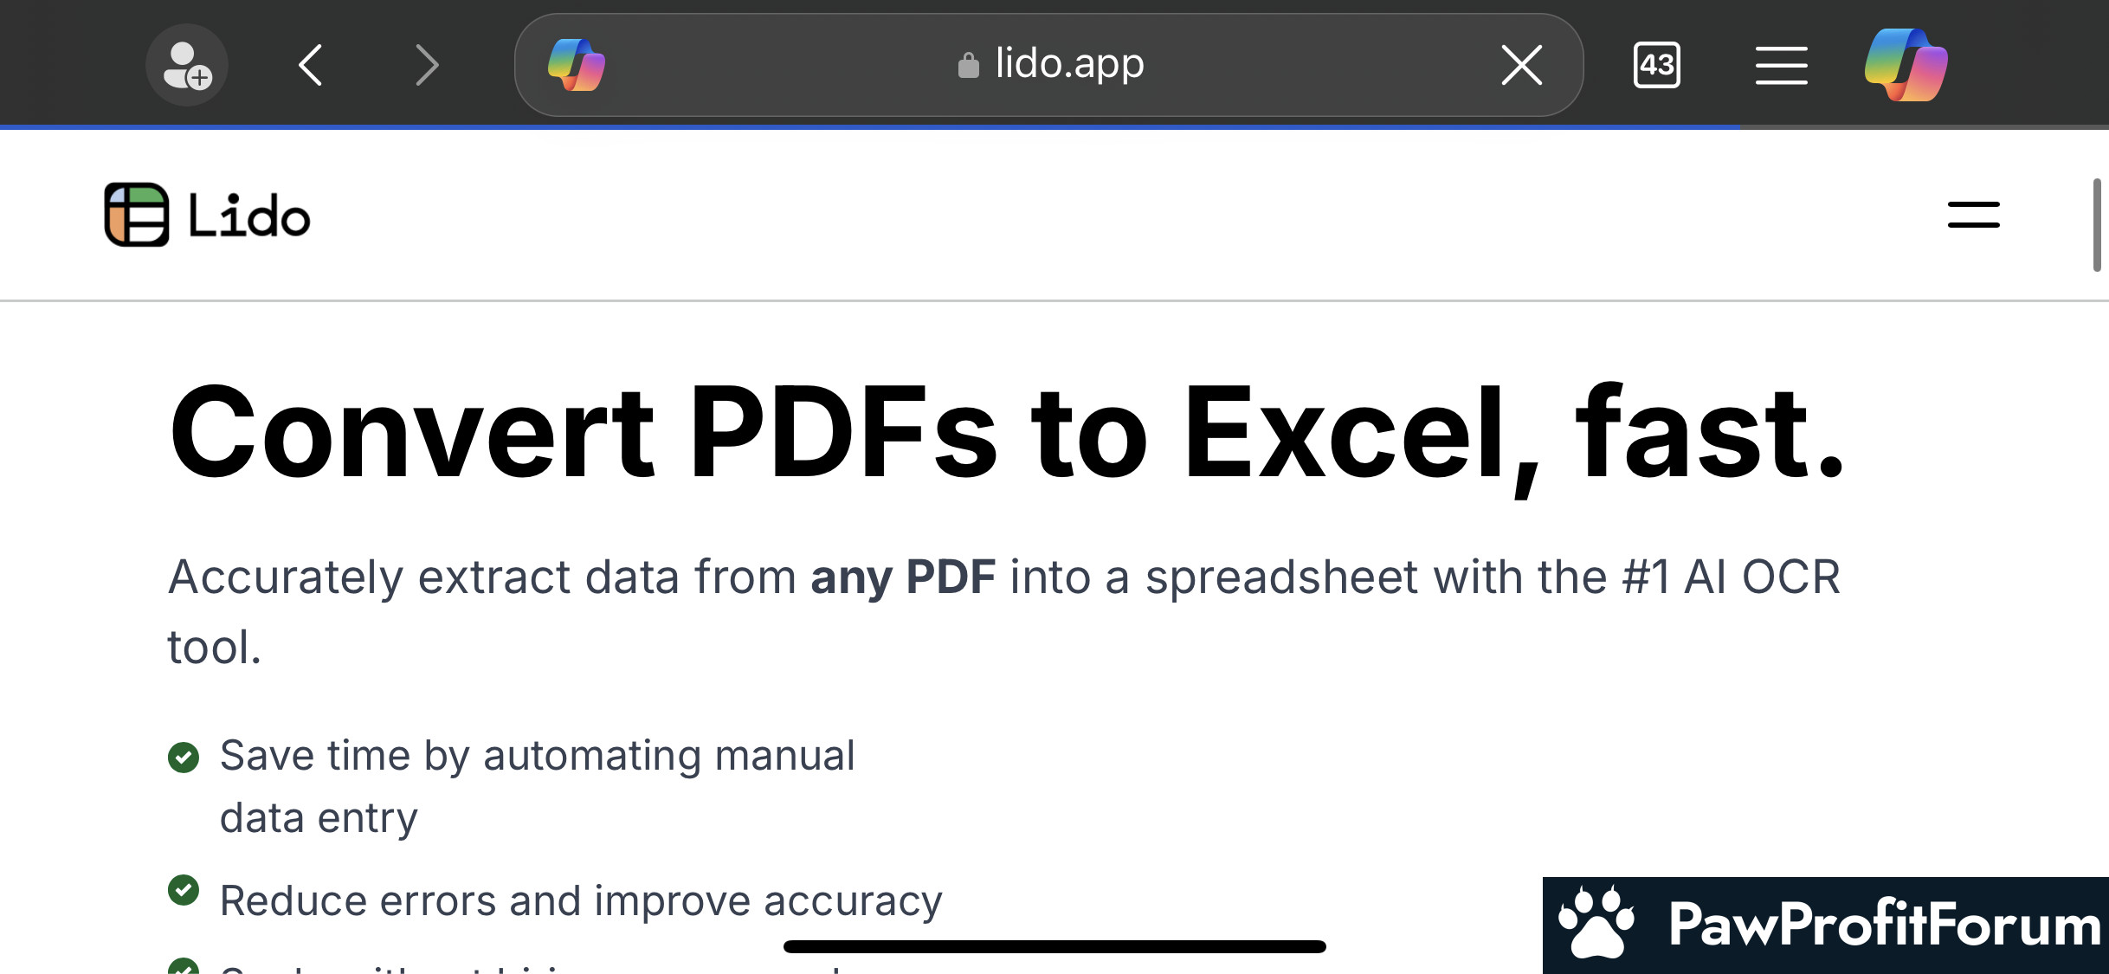
Task: Click the "Convert PDFs to Excel, fast." heading
Action: (x=1007, y=433)
